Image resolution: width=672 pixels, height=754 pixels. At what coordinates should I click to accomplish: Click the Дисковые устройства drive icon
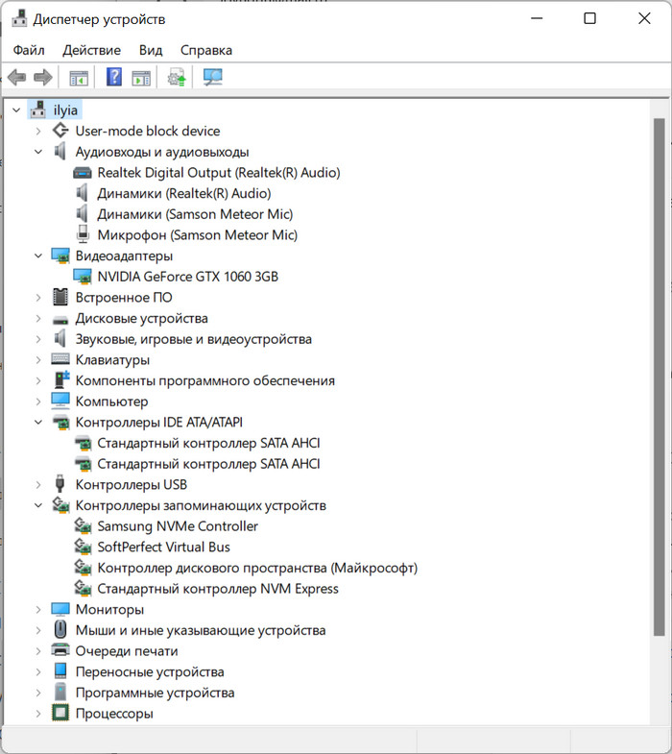(60, 319)
